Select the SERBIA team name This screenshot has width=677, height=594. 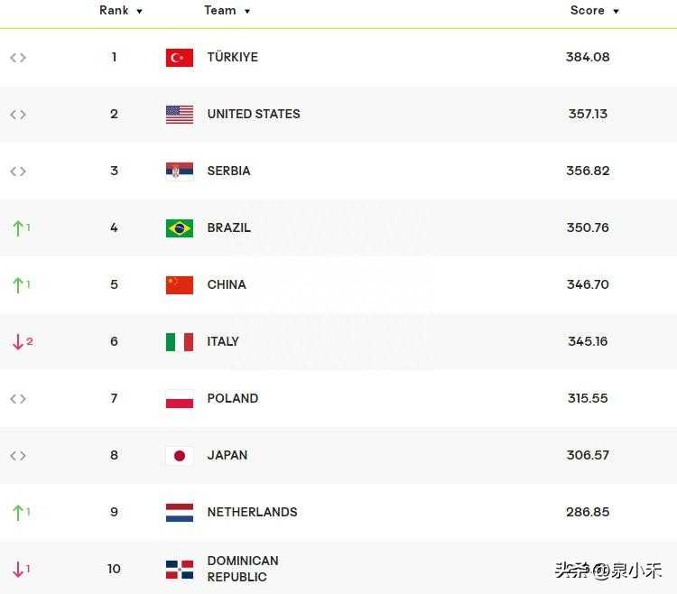click(229, 171)
